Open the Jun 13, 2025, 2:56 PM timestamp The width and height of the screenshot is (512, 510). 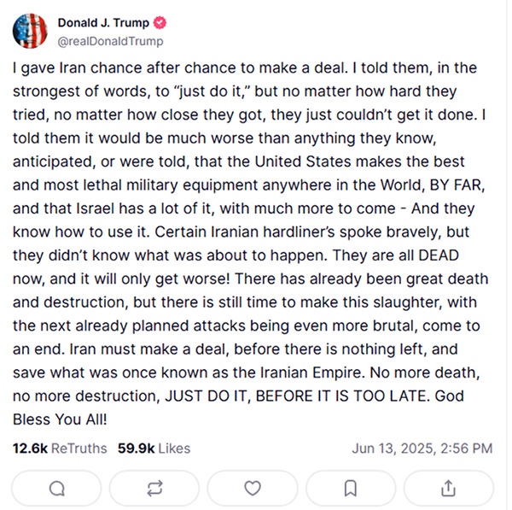422,448
